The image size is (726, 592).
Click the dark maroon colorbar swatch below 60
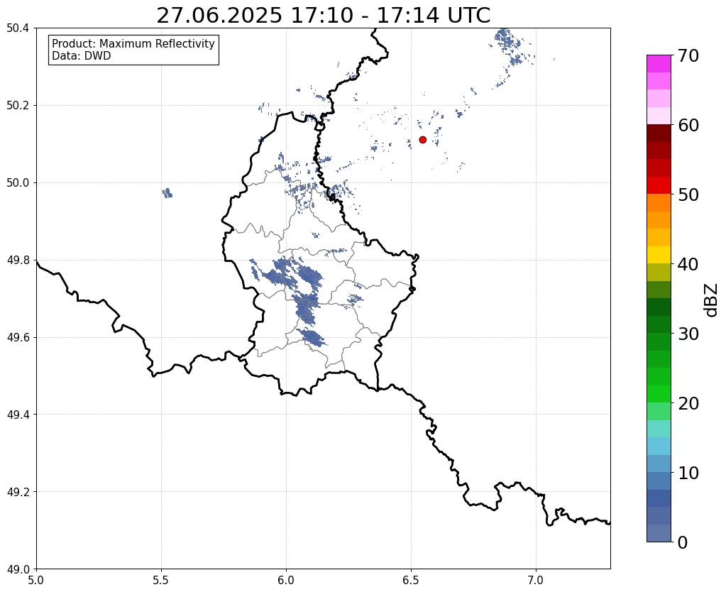tap(659, 133)
